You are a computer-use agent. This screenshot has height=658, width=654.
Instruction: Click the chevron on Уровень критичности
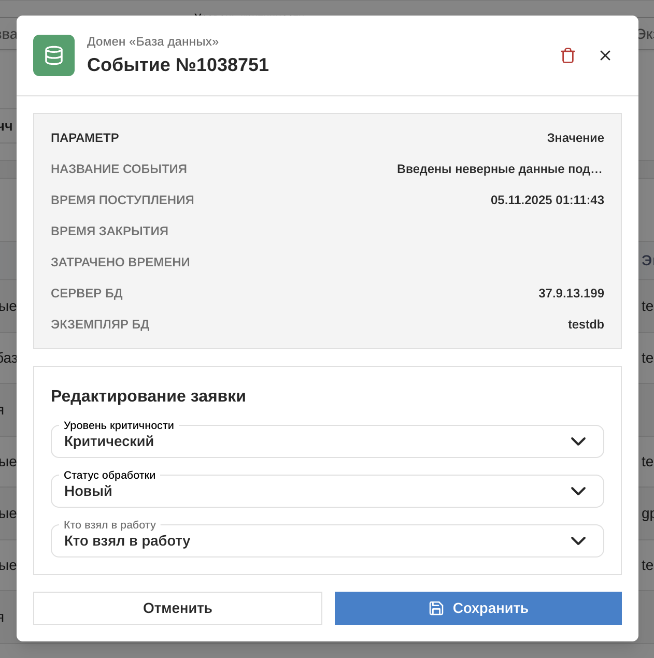tap(578, 441)
